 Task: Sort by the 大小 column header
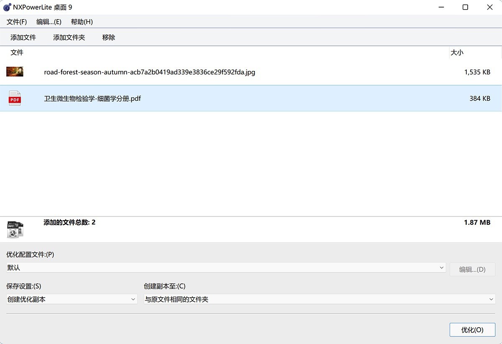click(457, 53)
